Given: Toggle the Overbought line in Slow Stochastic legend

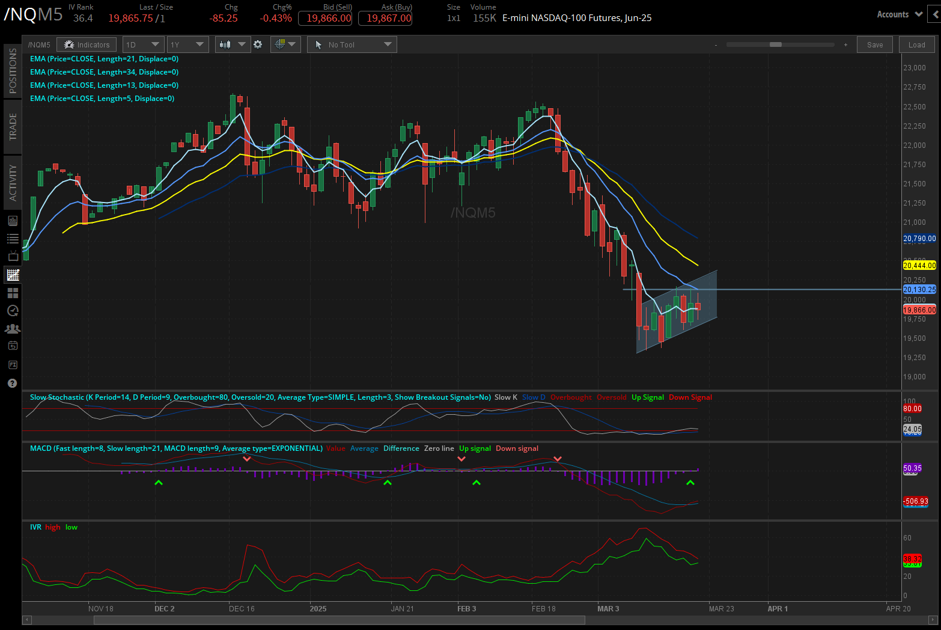Looking at the screenshot, I should tap(570, 397).
